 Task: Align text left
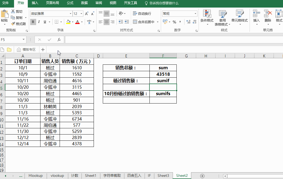tap(101, 22)
